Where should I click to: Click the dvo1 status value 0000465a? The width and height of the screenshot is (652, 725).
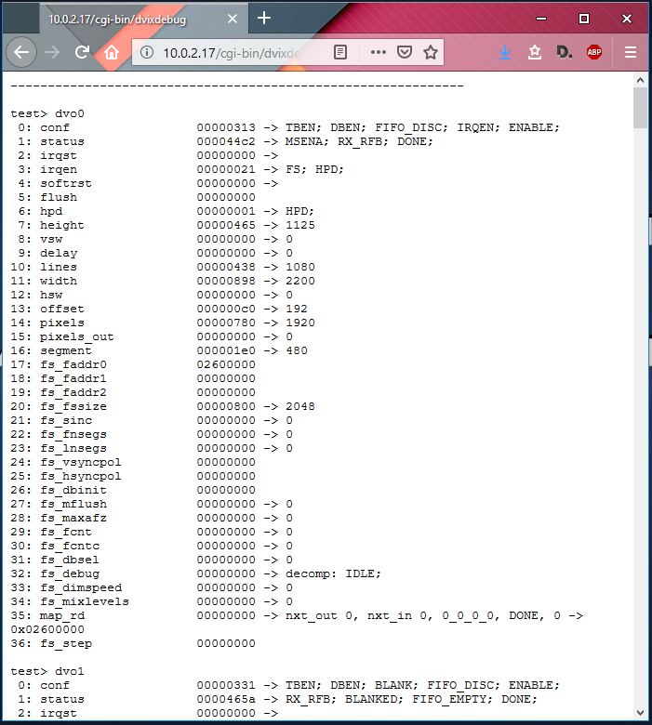click(226, 699)
